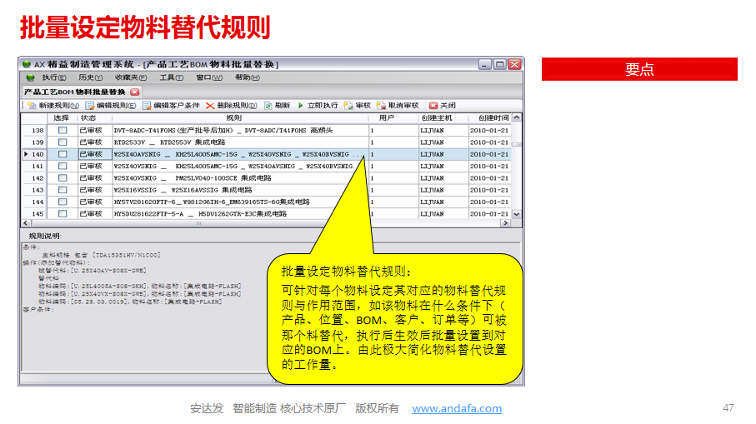Run 立即执行 (Execute Now) green arrow

coord(301,106)
